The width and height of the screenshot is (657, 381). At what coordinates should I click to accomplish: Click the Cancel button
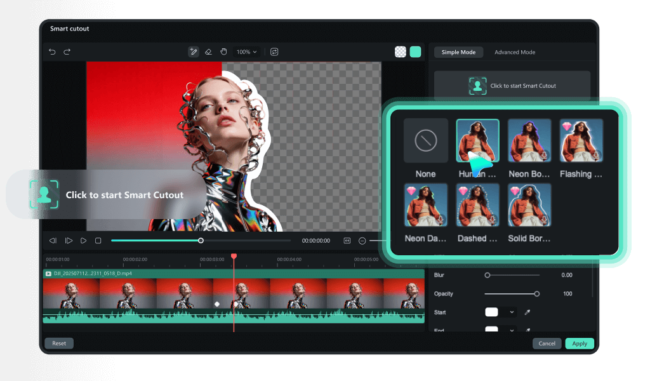point(547,343)
